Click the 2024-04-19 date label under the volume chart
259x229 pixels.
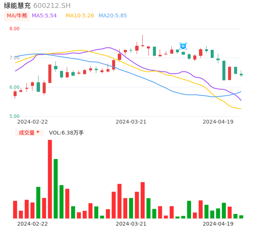coord(218,224)
